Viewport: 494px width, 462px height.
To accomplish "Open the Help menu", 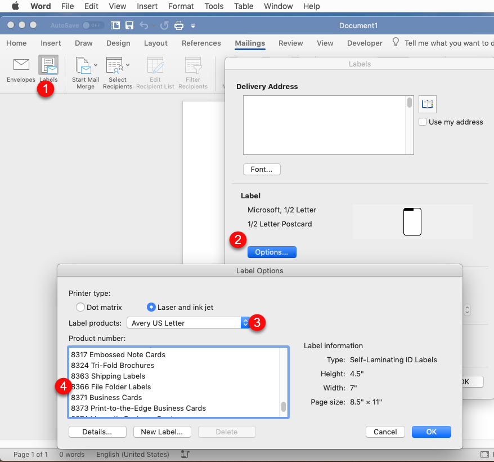I will pyautogui.click(x=311, y=6).
